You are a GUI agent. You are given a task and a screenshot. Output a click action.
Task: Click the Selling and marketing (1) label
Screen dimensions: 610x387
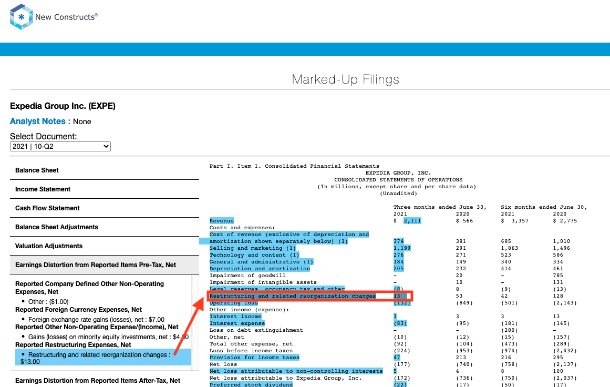(x=253, y=248)
